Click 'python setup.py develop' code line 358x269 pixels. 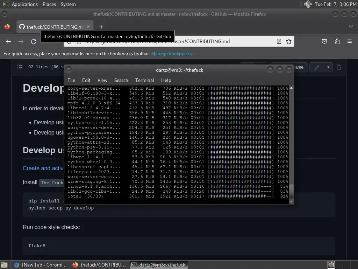[61, 208]
